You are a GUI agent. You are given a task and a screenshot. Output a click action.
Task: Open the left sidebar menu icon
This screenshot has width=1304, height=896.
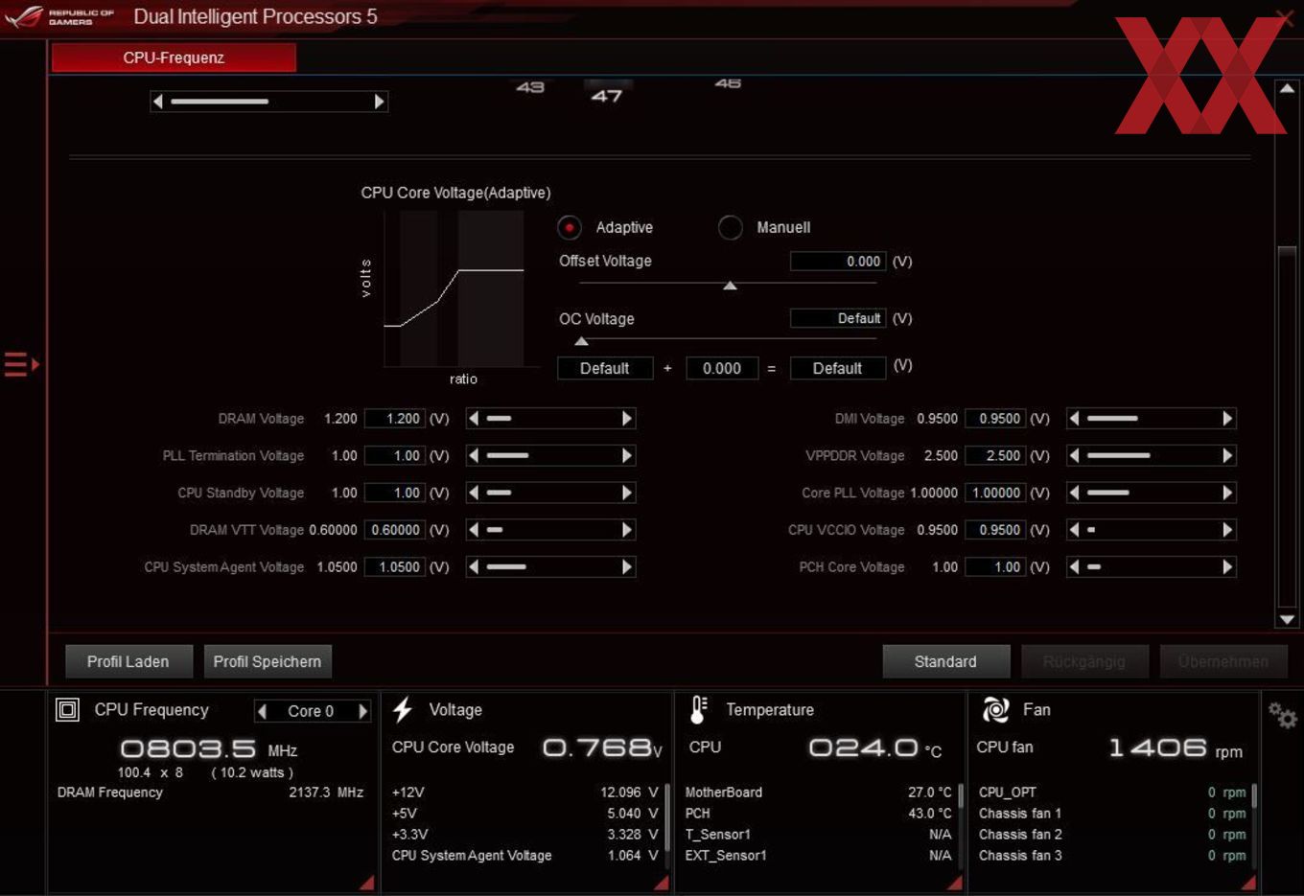click(21, 364)
